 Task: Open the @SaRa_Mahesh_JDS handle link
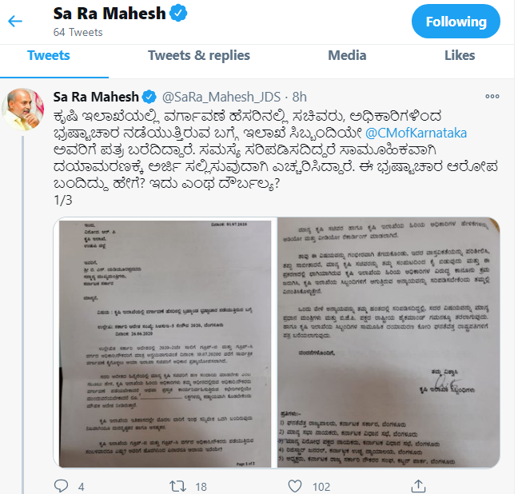click(221, 97)
